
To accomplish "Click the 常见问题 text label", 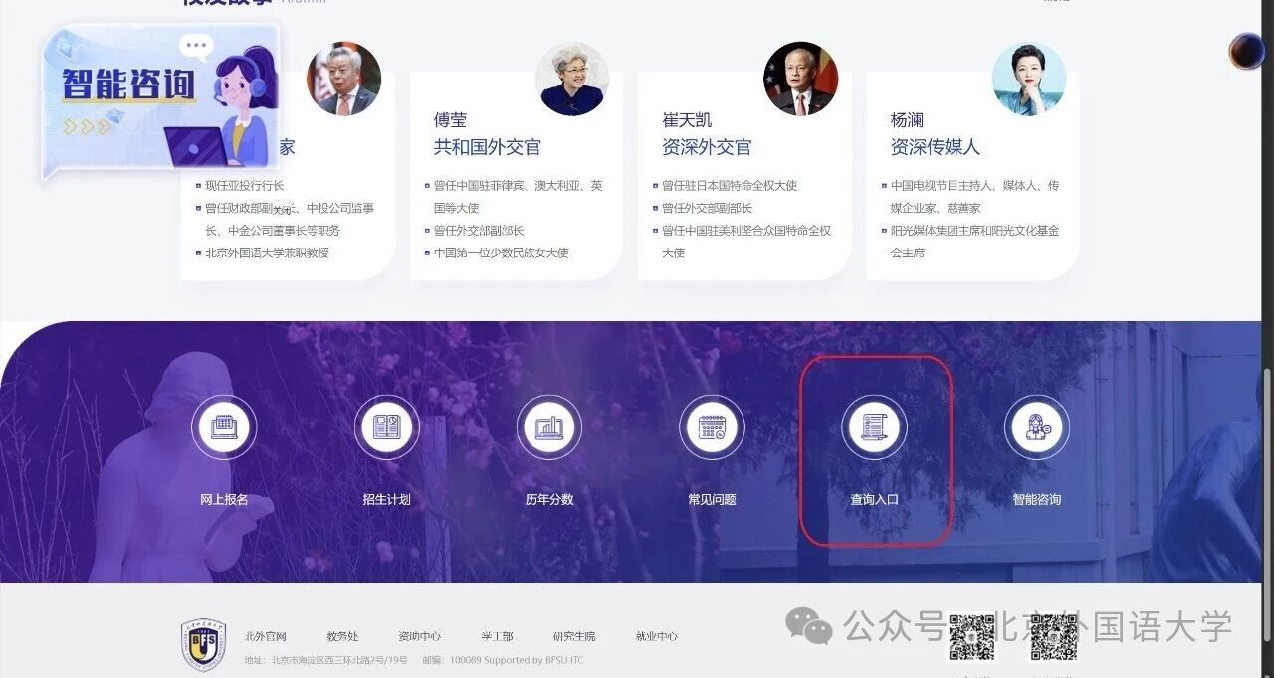I will (712, 499).
